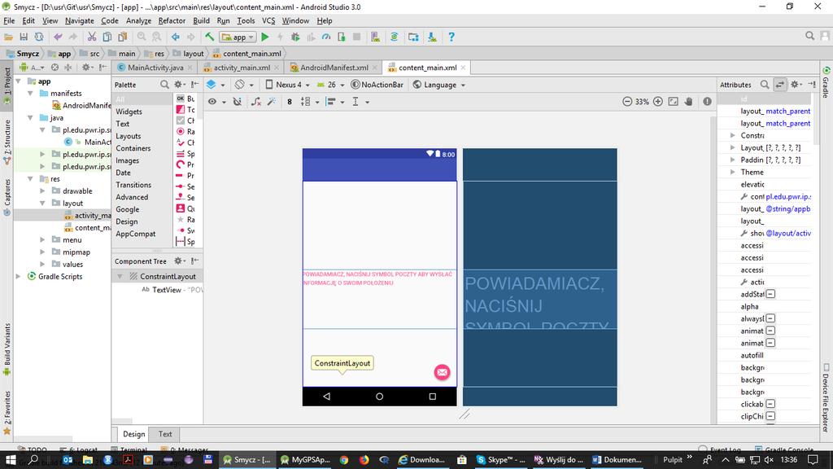Click the Navigate Back arrow icon

[176, 37]
